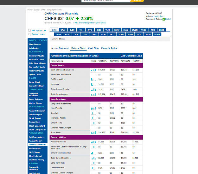Click the Intangible Assets trend chart
This screenshot has height=174, width=198.
(93, 118)
